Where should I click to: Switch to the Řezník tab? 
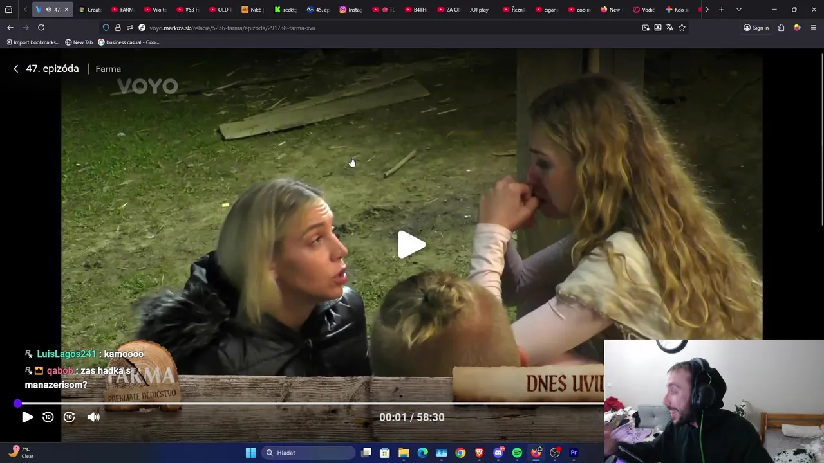[x=514, y=10]
